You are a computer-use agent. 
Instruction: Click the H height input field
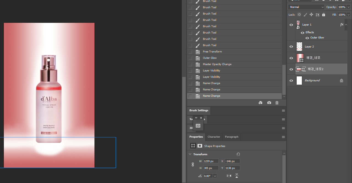coord(211,168)
